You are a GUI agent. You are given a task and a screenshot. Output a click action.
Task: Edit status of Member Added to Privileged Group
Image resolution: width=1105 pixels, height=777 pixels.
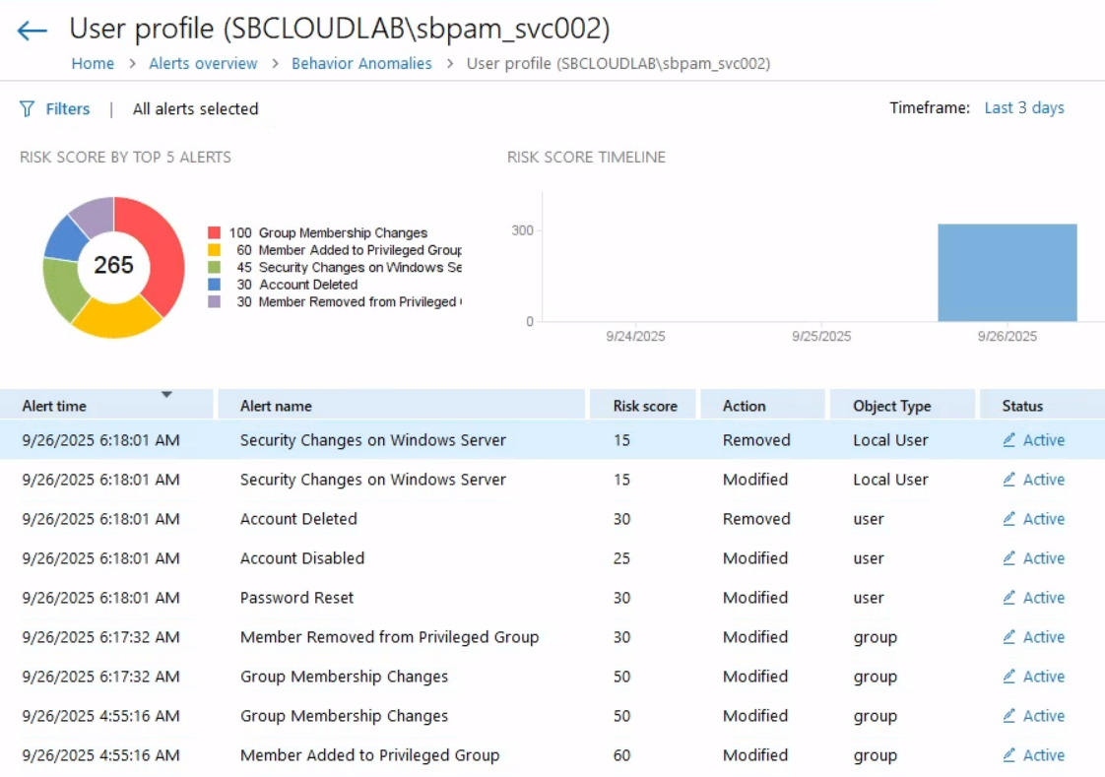pyautogui.click(x=1034, y=755)
